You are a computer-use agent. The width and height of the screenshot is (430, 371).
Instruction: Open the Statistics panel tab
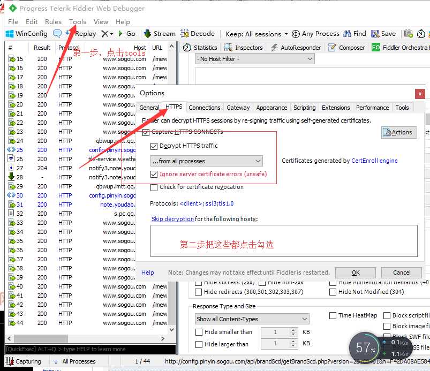click(200, 48)
